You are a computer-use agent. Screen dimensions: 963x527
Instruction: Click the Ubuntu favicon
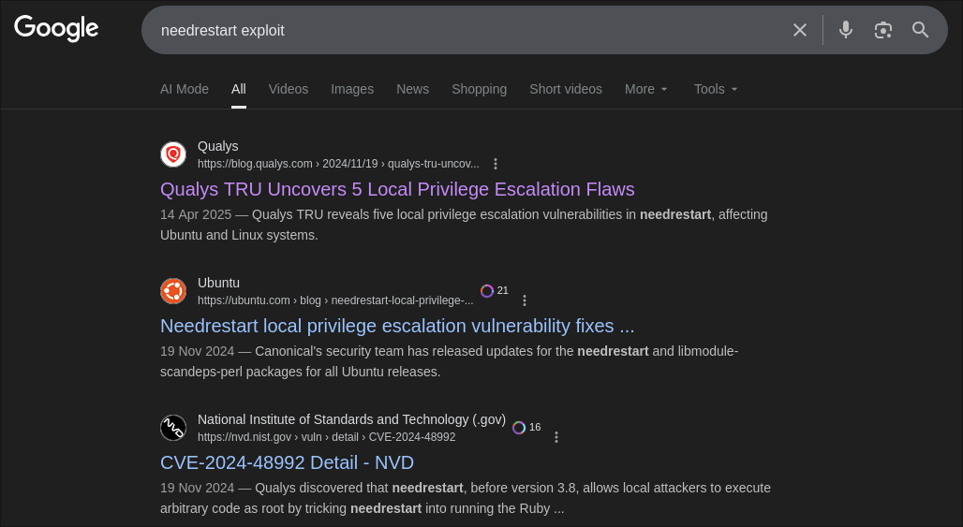[173, 291]
